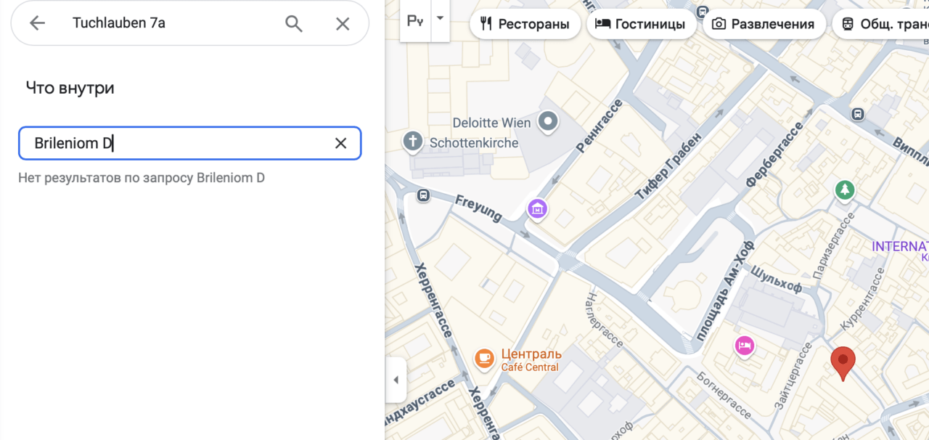
Task: Expand the Ру language dropdown arrow
Action: click(440, 20)
